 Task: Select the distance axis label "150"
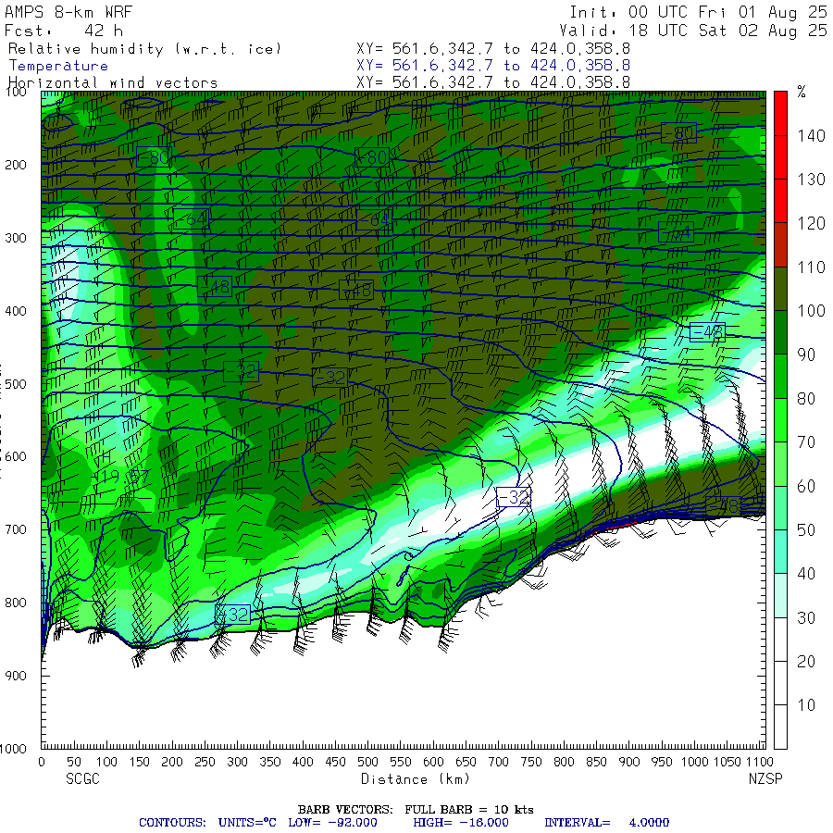click(x=139, y=763)
